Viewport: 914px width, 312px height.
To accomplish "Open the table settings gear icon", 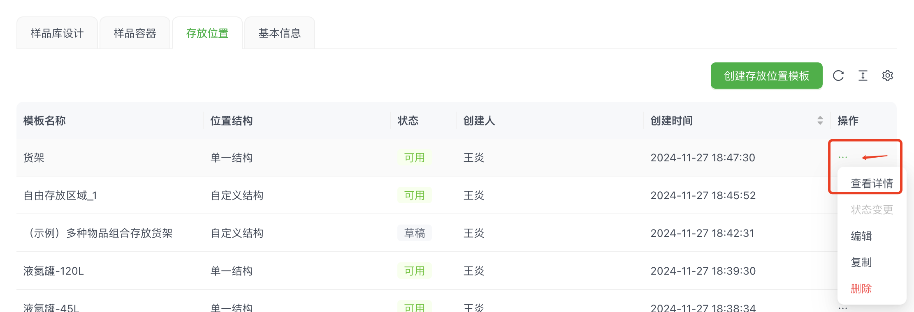I will 888,76.
